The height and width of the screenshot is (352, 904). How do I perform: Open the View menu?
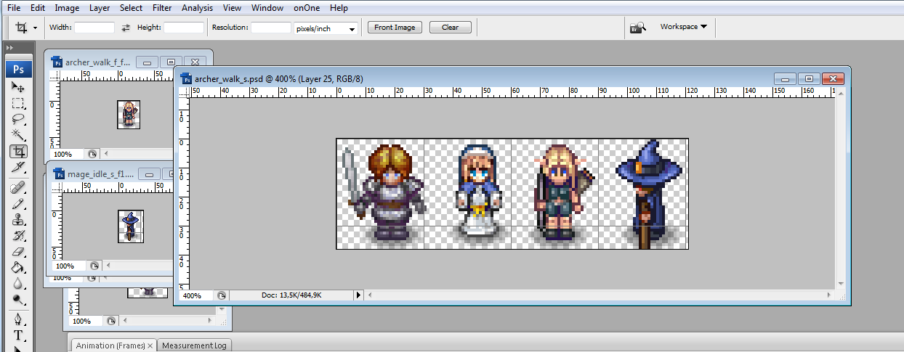coord(233,8)
